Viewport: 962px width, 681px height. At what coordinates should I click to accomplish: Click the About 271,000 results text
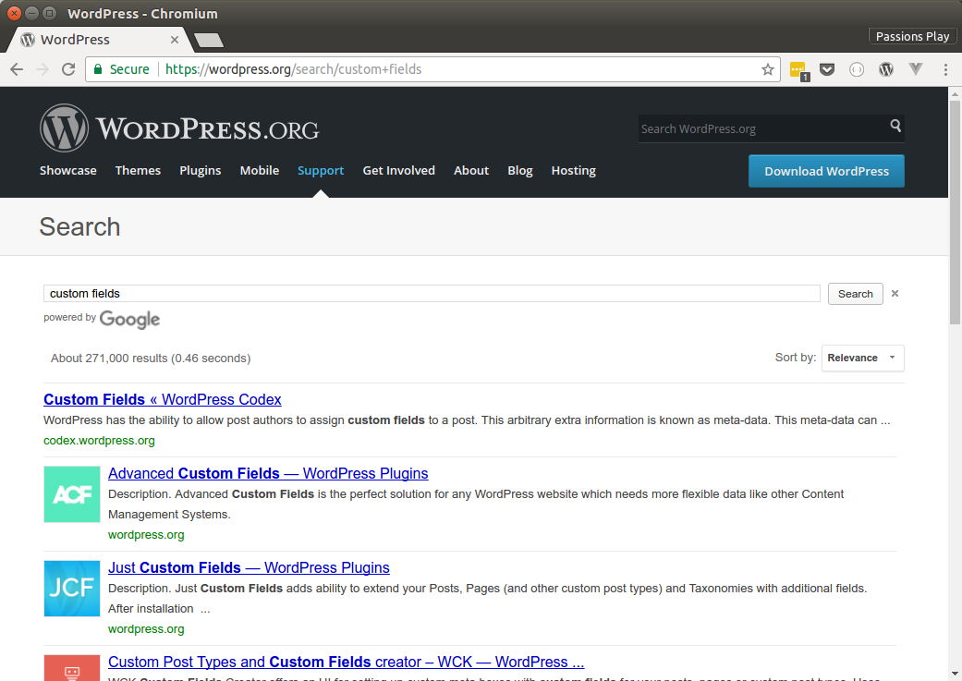click(151, 359)
